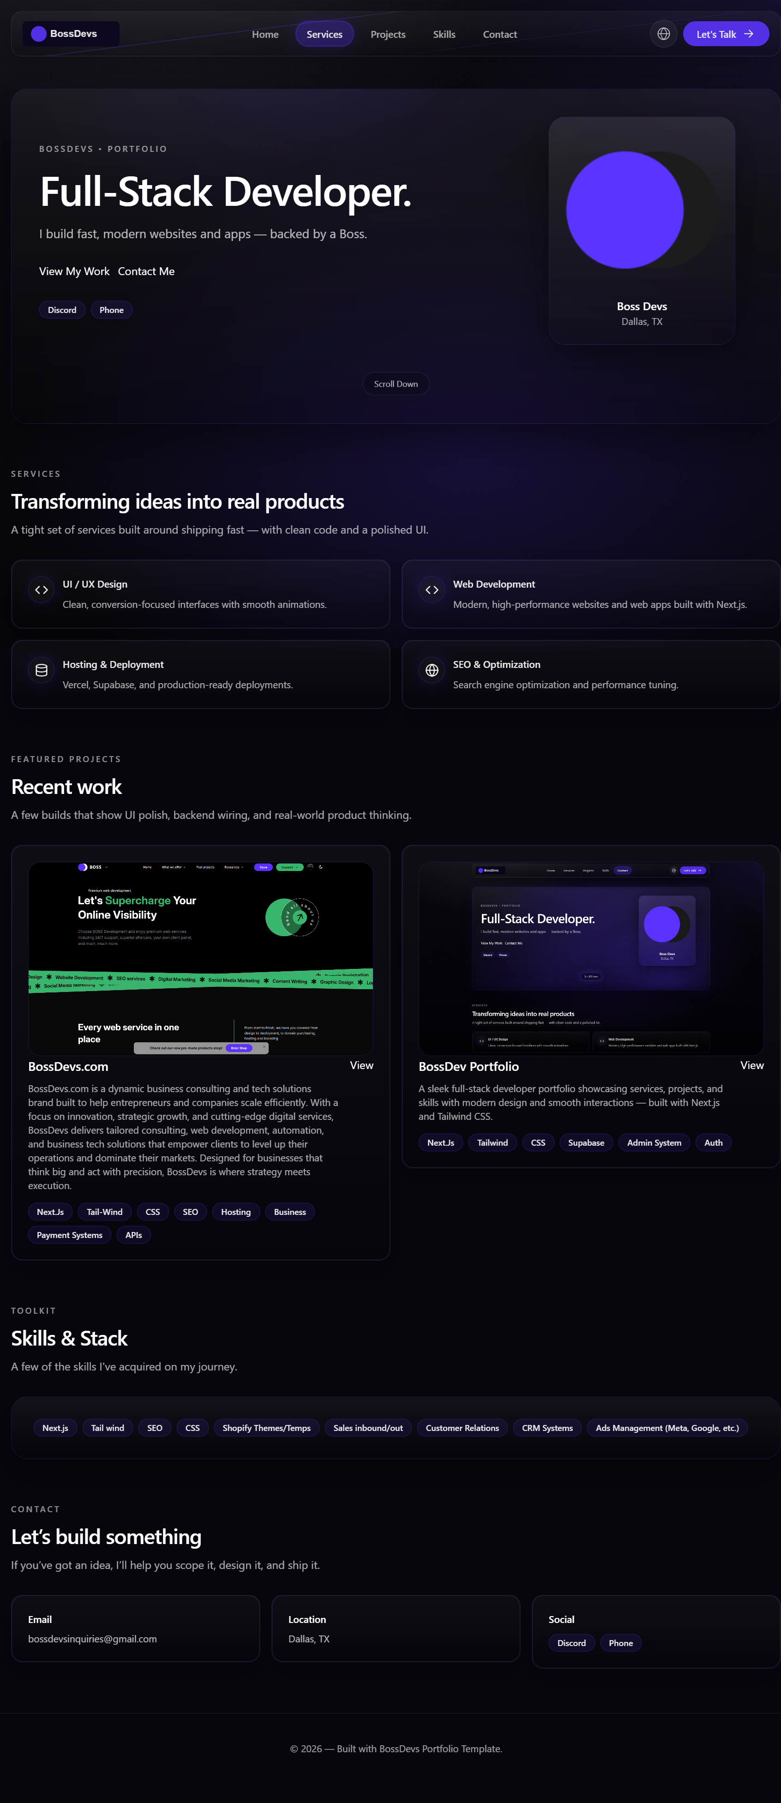Open the BossDevs.com project screenshot
This screenshot has width=781, height=1803.
(x=200, y=958)
